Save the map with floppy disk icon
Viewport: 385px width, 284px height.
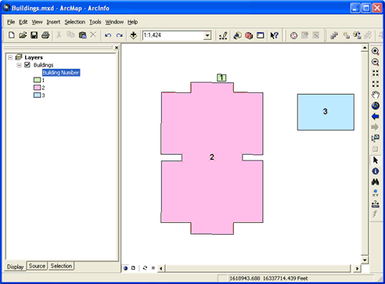(x=34, y=35)
